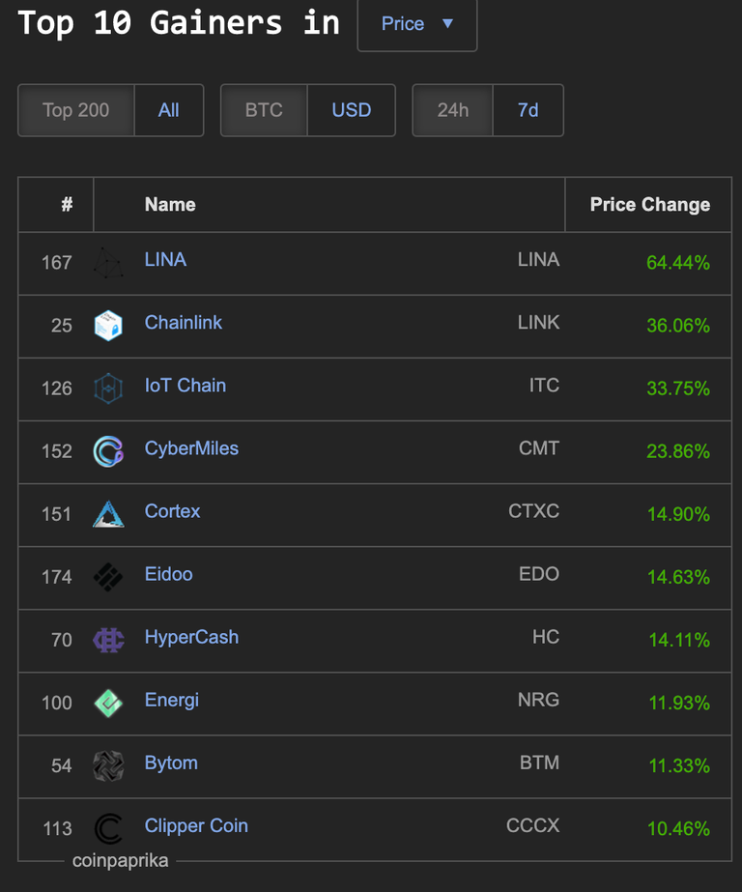Click the CCCX ticker symbol
Viewport: 742px width, 892px height.
coord(532,825)
